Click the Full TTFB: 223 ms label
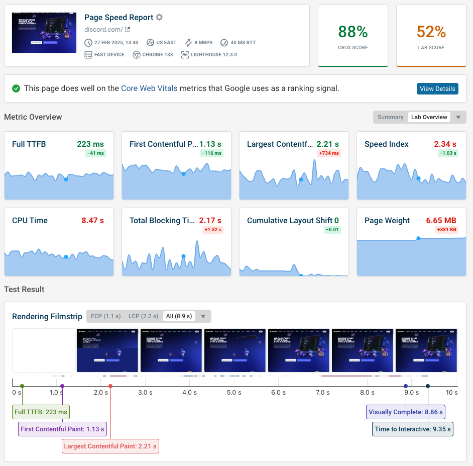Image resolution: width=473 pixels, height=466 pixels. 41,412
